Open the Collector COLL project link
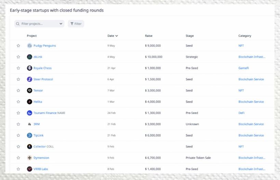Viewport: 280px width, 180px height. (43, 146)
